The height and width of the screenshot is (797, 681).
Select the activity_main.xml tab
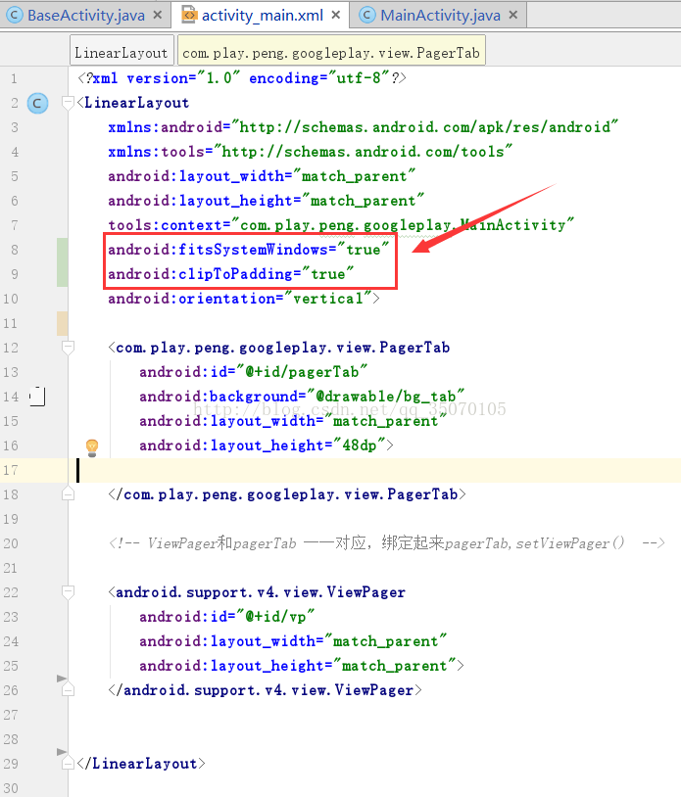point(262,16)
